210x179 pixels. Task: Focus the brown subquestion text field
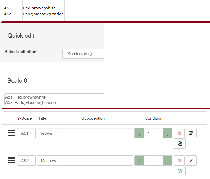click(85, 133)
